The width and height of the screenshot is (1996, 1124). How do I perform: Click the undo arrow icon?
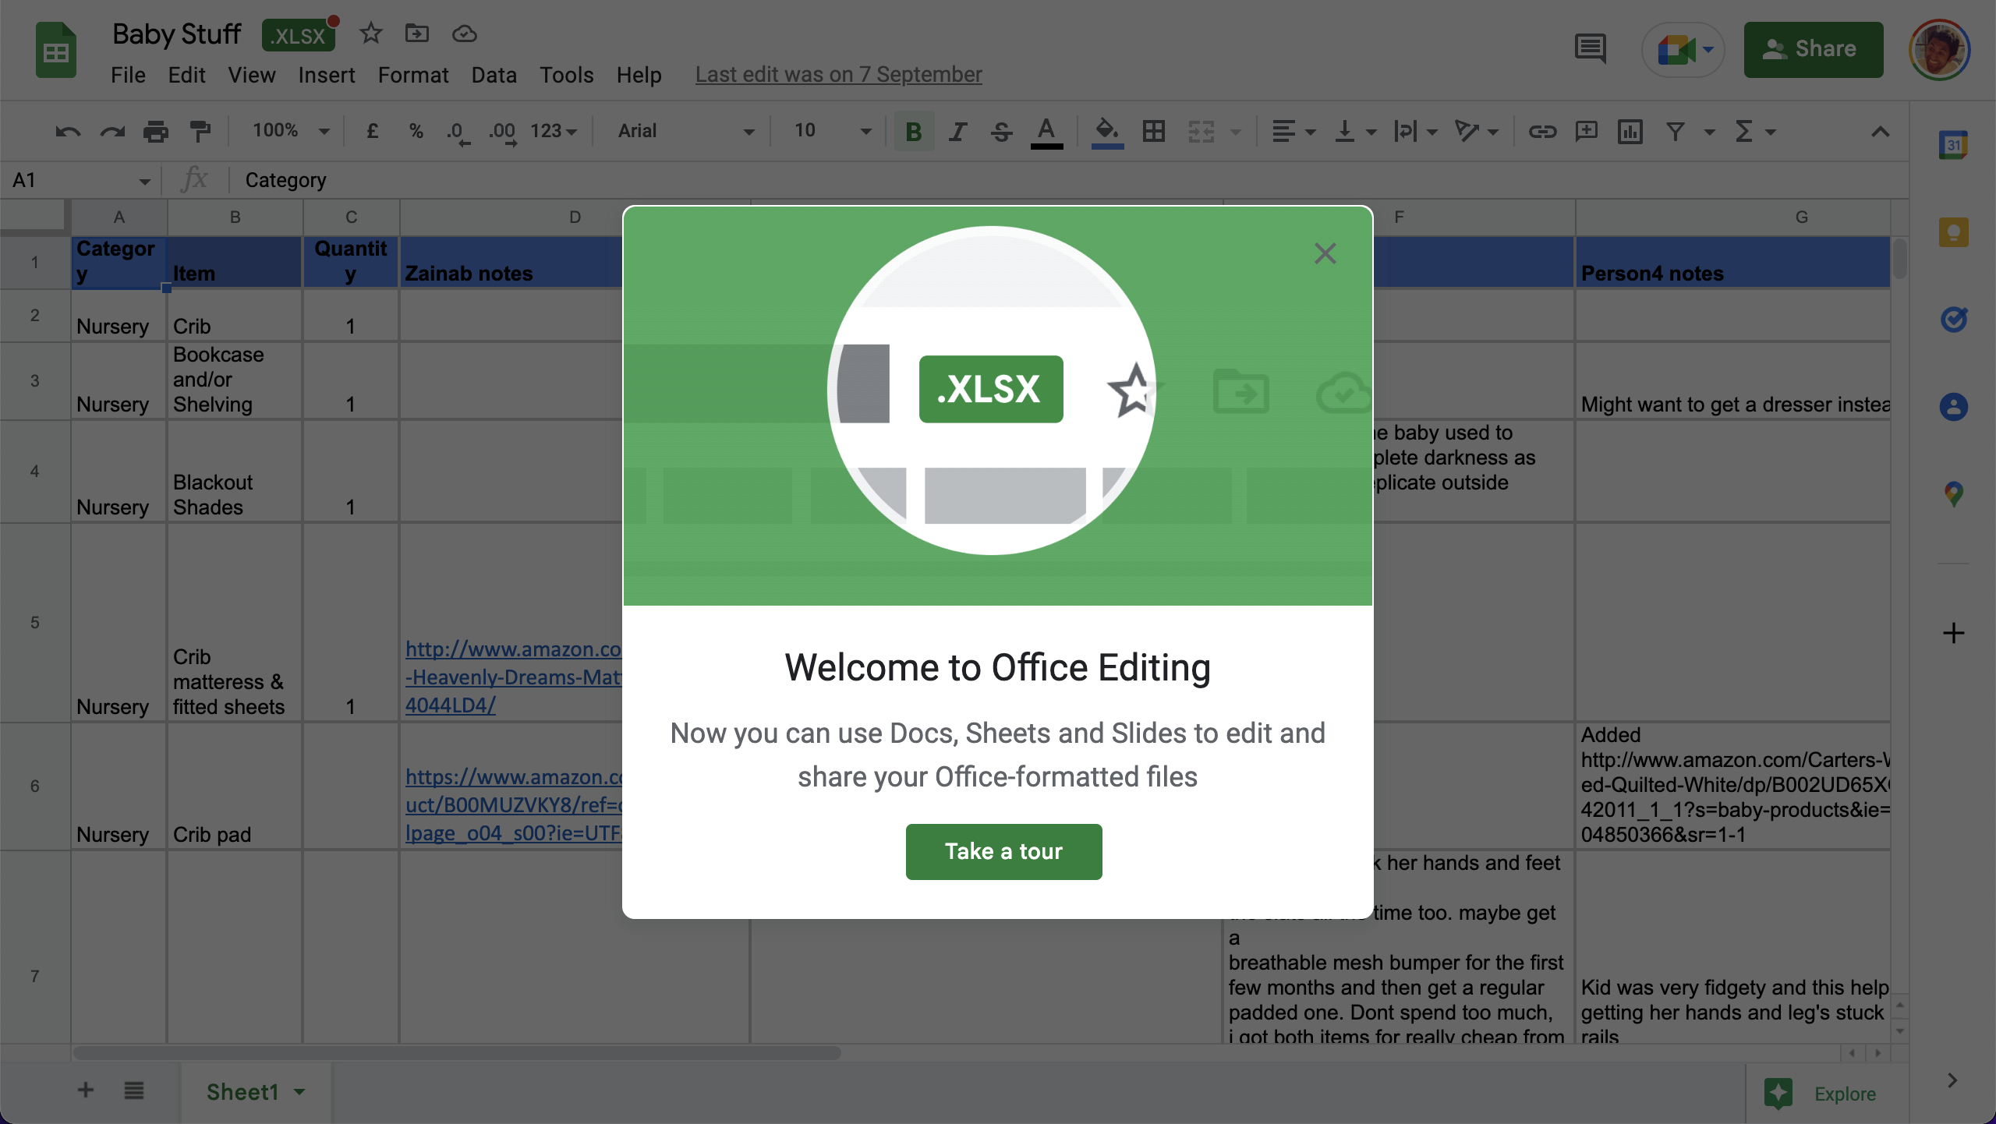68,132
